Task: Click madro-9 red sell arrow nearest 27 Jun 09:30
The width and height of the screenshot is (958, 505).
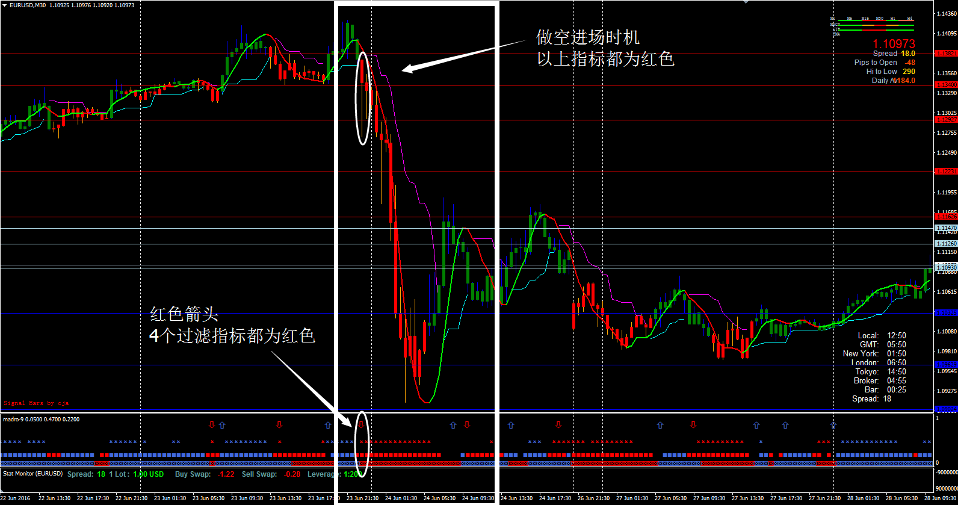Action: point(693,425)
